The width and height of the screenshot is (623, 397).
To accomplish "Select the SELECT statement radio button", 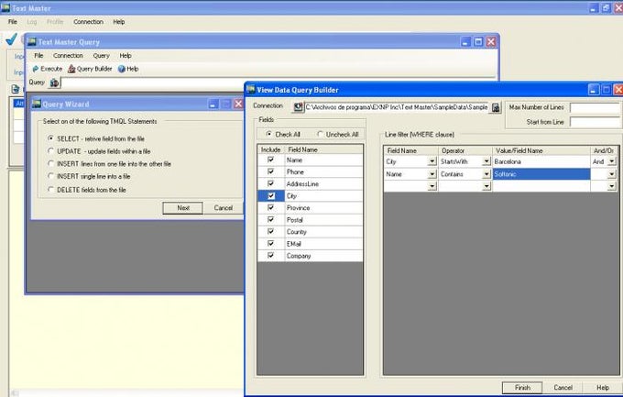I will pos(50,138).
